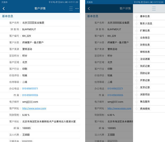
Task: Call office phone 010-856 on left screen
Action: 30,89
